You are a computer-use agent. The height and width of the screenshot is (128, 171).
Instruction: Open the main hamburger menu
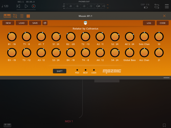(x=167, y=6)
